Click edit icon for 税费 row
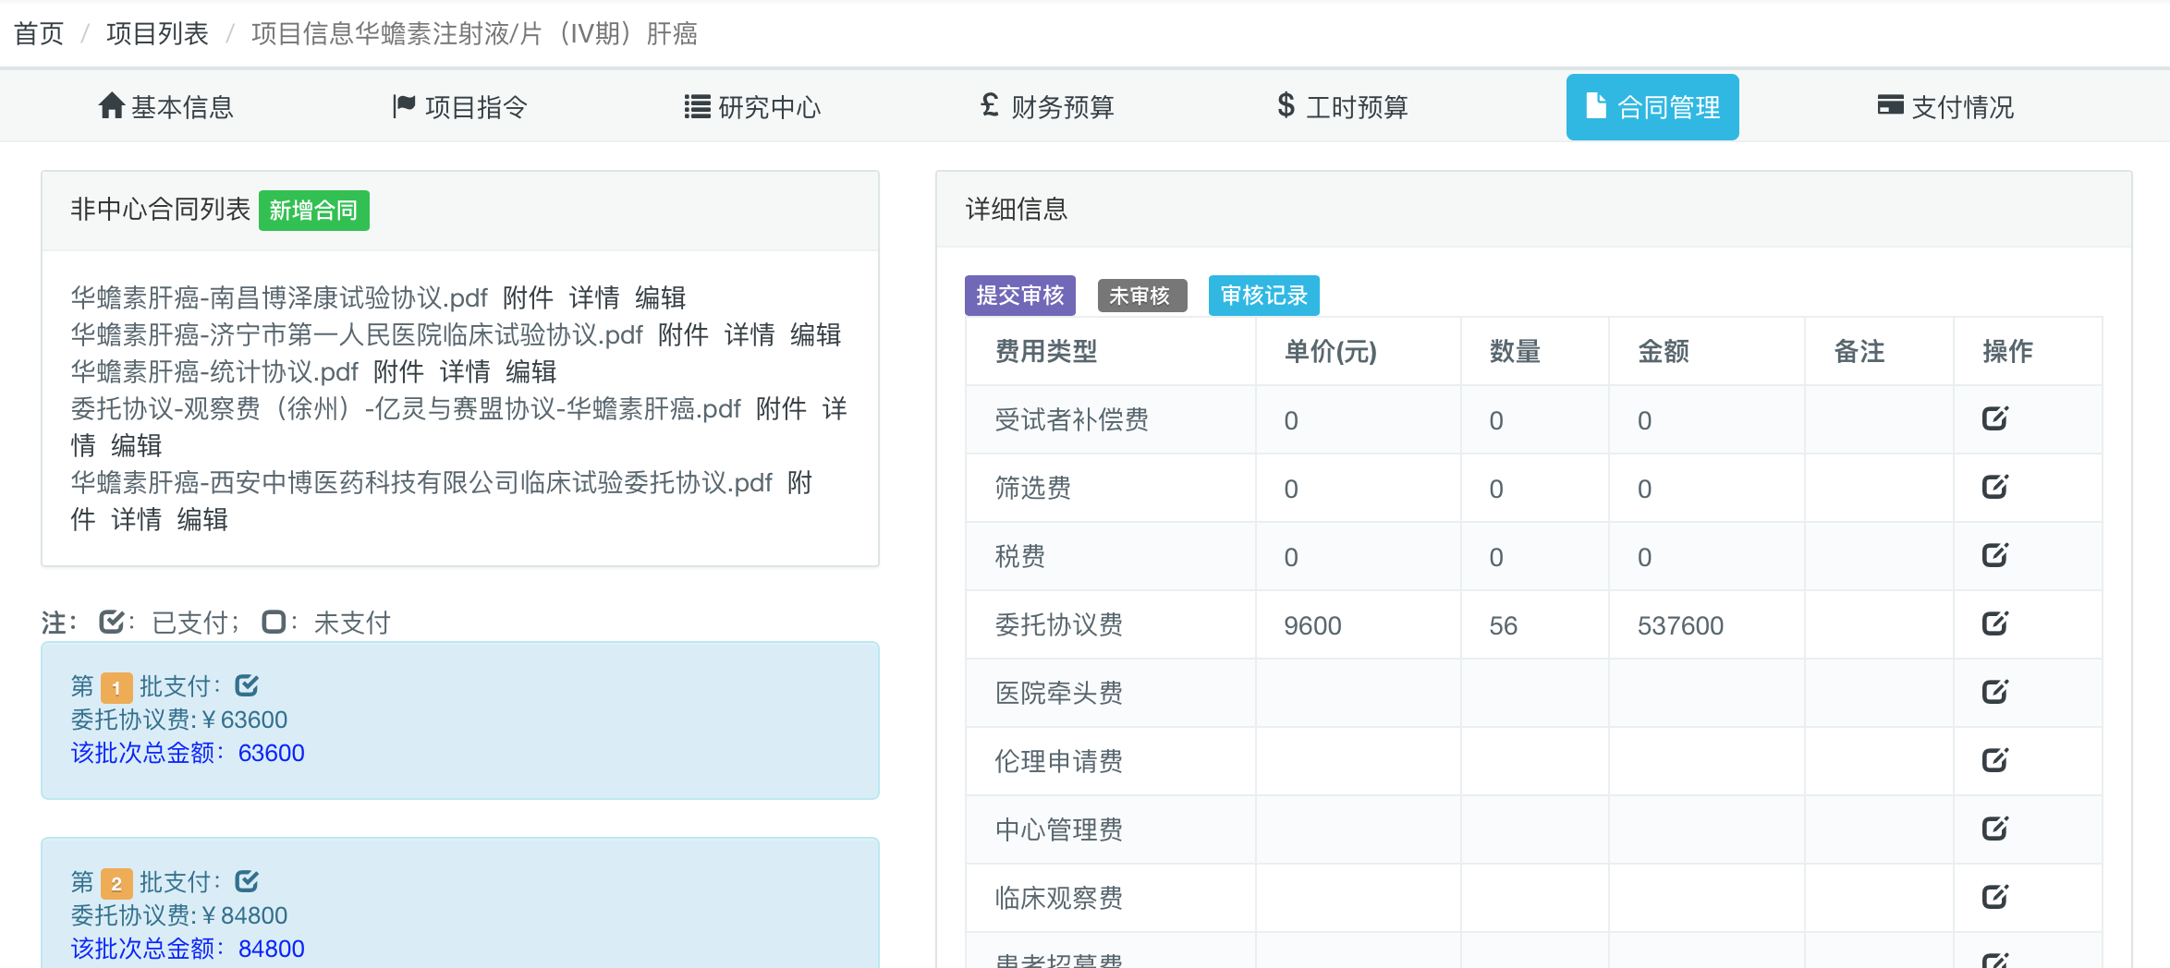 tap(1995, 555)
